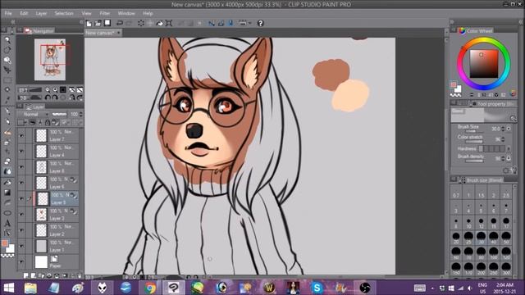The width and height of the screenshot is (525, 295).
Task: Click New file icon in the command bar
Action: (89, 23)
